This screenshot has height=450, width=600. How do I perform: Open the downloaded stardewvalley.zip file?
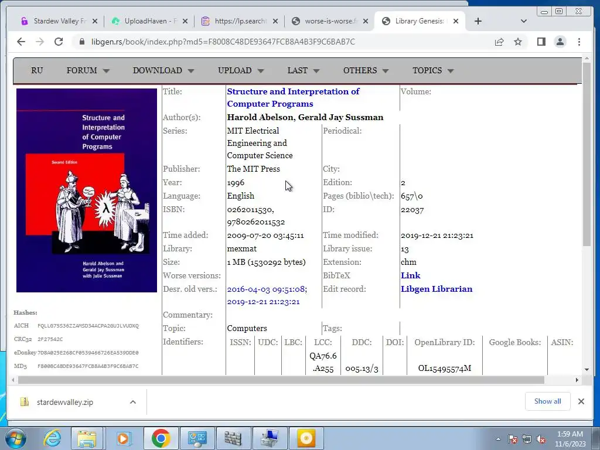pyautogui.click(x=65, y=402)
